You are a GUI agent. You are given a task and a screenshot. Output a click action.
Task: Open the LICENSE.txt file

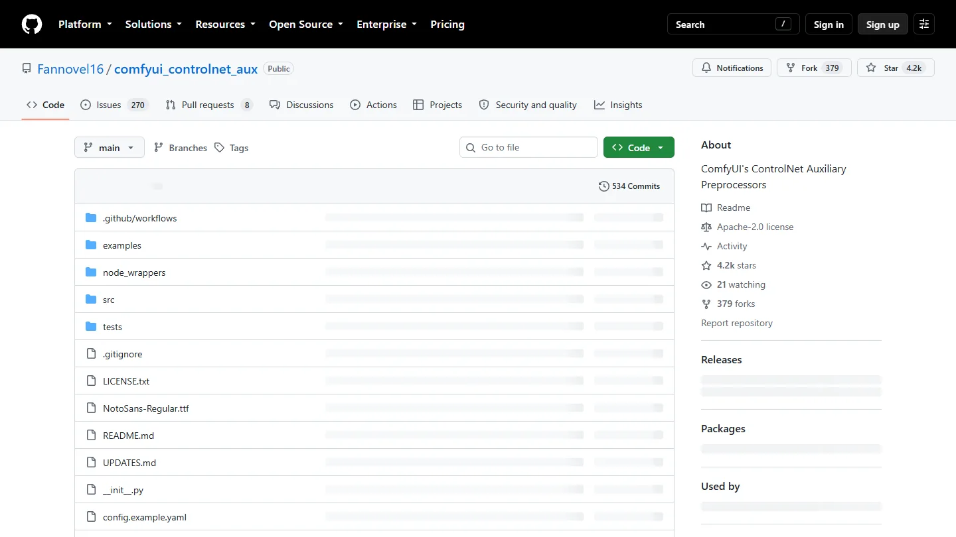(x=126, y=381)
